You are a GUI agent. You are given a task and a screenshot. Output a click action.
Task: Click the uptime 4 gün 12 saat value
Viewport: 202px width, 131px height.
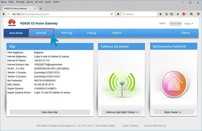point(52,93)
